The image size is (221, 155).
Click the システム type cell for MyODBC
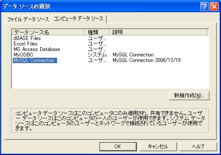tap(97, 55)
